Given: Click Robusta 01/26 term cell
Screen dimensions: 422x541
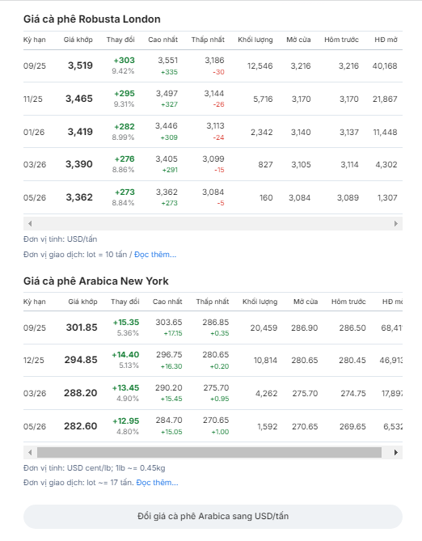Looking at the screenshot, I should [x=34, y=132].
